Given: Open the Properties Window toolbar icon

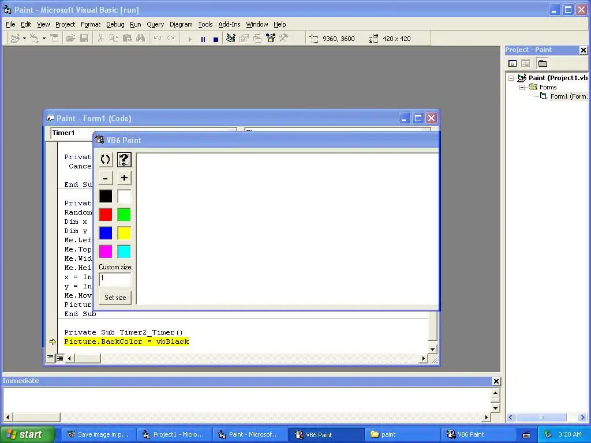Looking at the screenshot, I should [244, 39].
